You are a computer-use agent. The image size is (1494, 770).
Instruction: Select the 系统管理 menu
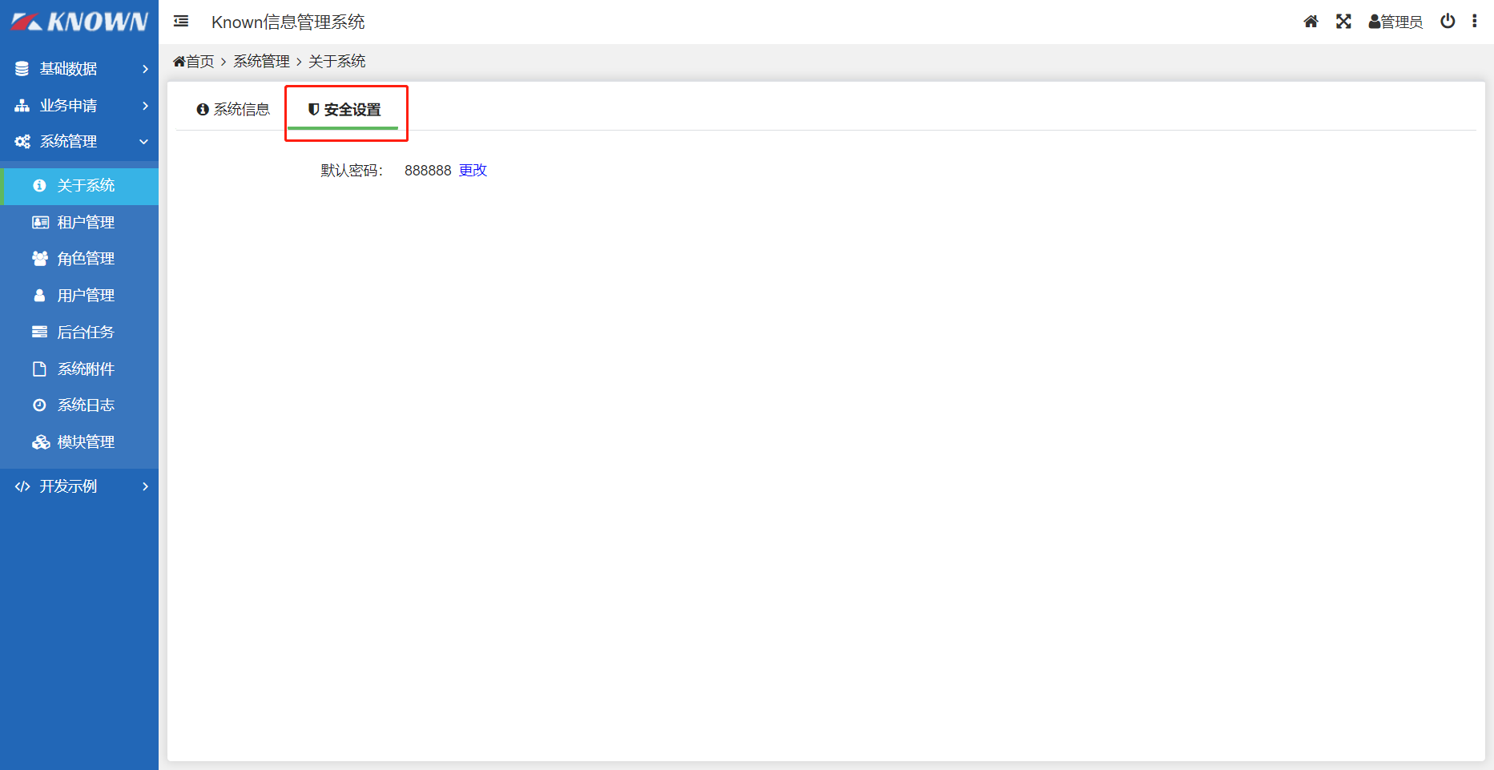pos(79,142)
